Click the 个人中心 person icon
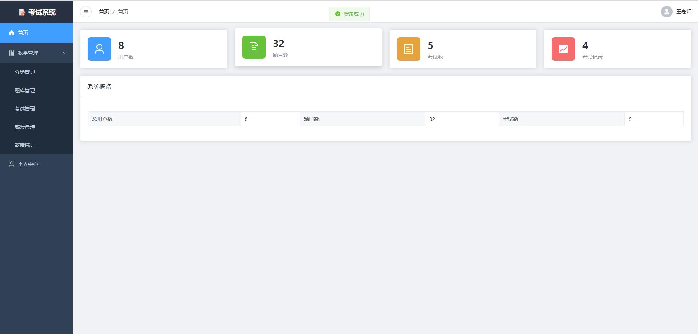The width and height of the screenshot is (698, 334). (x=12, y=164)
